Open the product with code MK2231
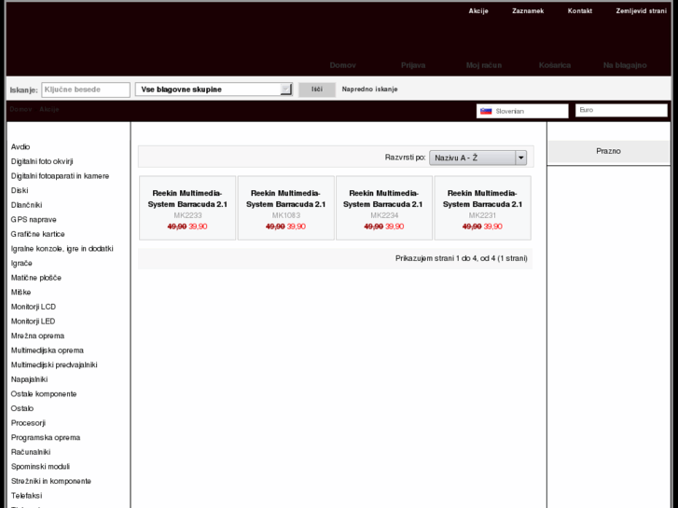The image size is (678, 508). click(x=482, y=208)
